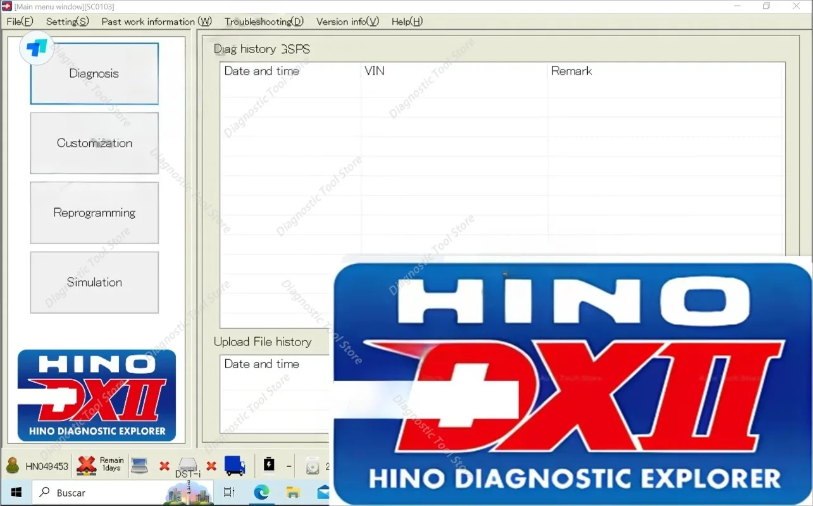This screenshot has width=813, height=506.
Task: Start the Simulation mode
Action: (94, 282)
